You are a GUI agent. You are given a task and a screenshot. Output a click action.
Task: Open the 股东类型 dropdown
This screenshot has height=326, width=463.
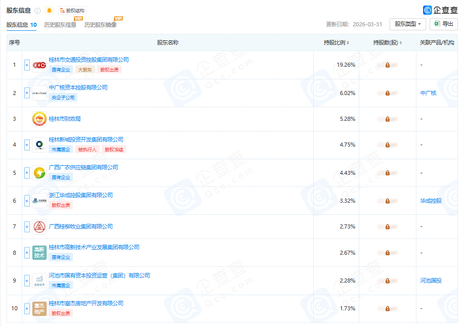(x=407, y=24)
